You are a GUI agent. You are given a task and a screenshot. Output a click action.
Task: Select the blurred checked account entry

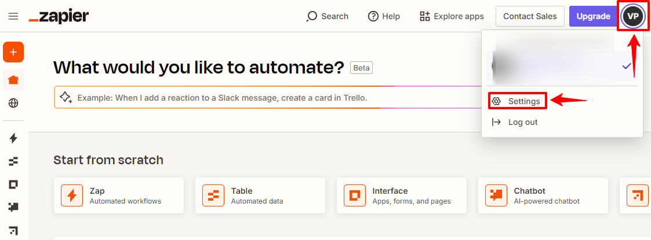click(x=562, y=67)
